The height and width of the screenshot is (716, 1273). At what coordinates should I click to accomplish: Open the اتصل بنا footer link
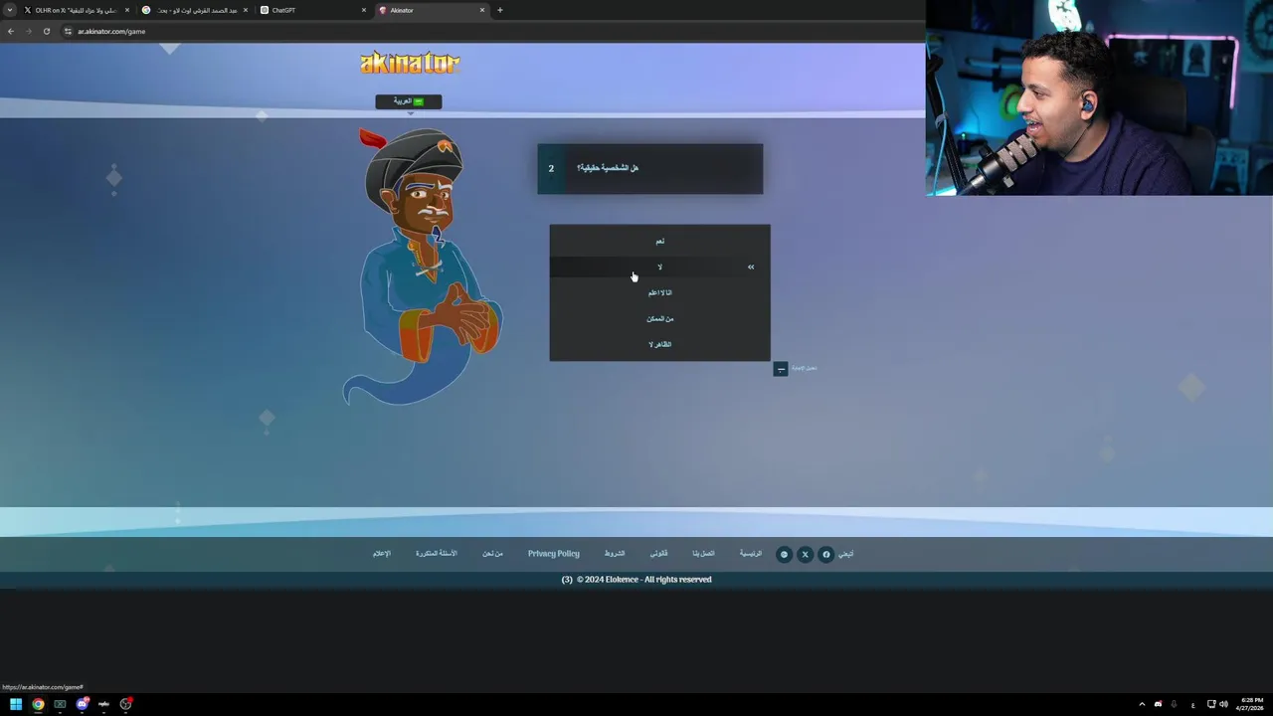[x=703, y=553]
